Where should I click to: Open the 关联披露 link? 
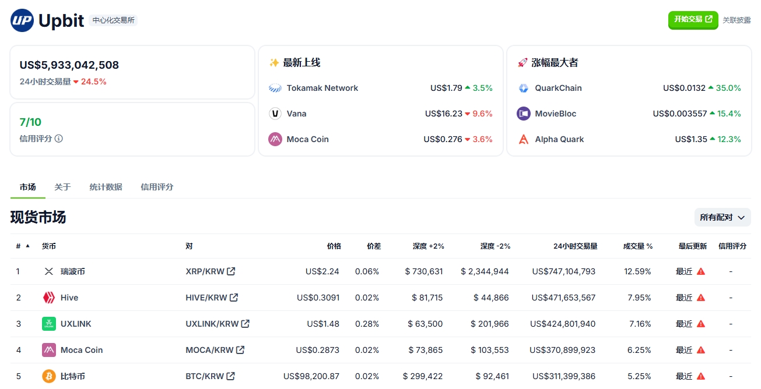point(737,20)
